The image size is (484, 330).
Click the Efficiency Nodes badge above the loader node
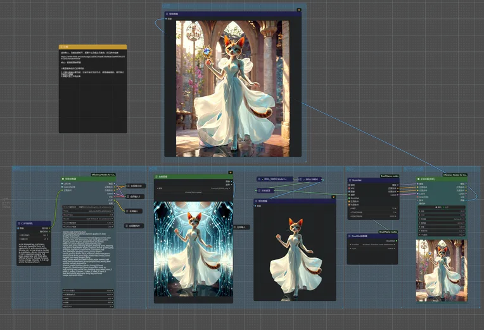click(103, 174)
